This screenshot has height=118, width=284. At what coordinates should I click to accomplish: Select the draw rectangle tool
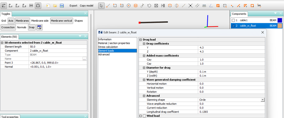click(x=115, y=6)
